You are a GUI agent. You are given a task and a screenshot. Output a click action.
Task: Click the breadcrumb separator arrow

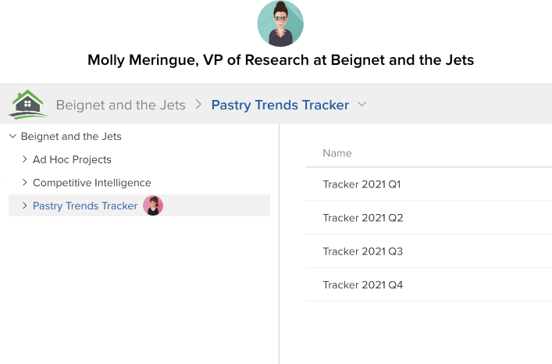pos(198,104)
